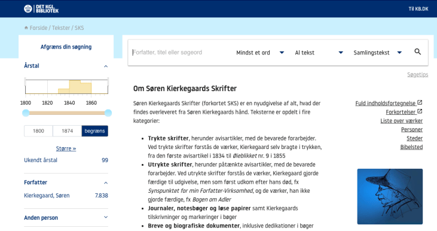Click the end year field showing 1874

click(x=67, y=131)
